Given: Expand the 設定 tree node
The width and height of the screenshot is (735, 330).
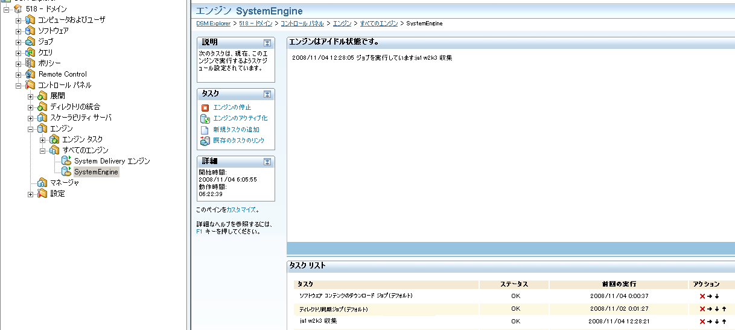Looking at the screenshot, I should tap(31, 194).
